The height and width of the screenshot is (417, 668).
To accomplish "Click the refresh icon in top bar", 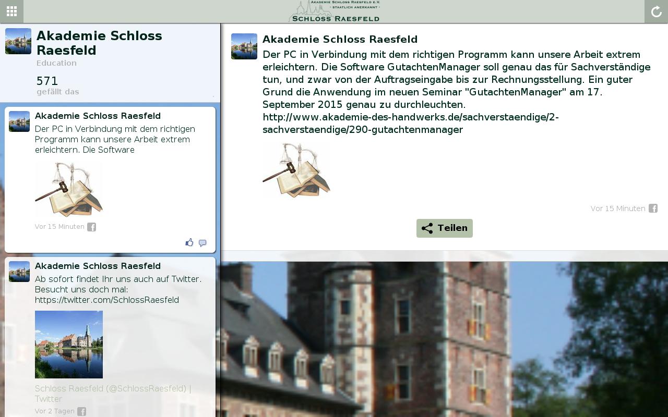I will [x=656, y=11].
